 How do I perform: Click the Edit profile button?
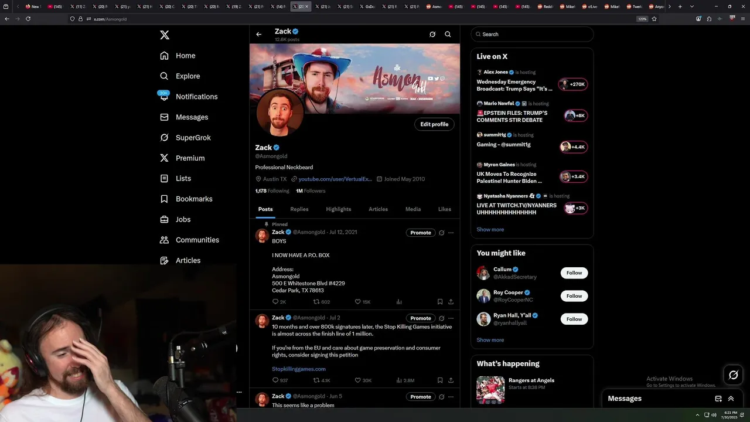tap(434, 124)
